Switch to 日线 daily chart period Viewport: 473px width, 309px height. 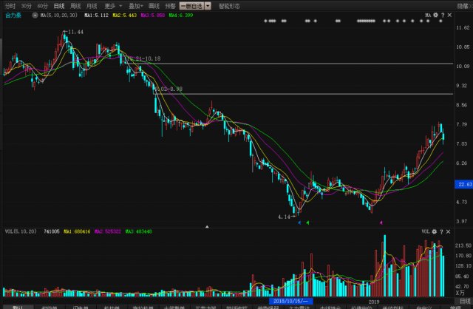click(59, 5)
